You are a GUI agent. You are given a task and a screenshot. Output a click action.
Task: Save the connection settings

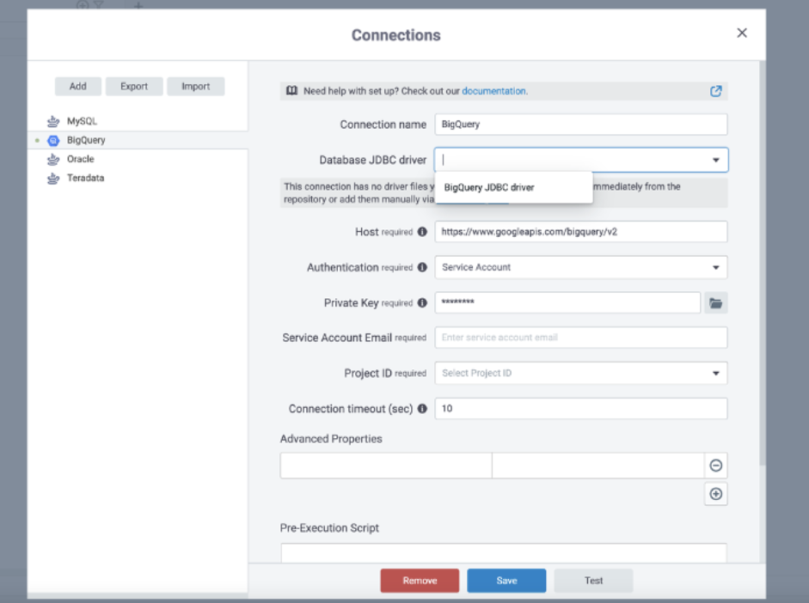tap(506, 581)
